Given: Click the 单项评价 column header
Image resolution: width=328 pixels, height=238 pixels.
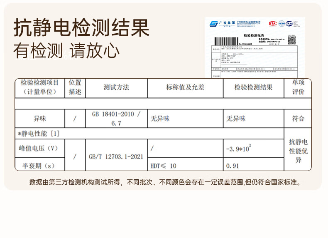Looking at the screenshot, I should [x=298, y=87].
